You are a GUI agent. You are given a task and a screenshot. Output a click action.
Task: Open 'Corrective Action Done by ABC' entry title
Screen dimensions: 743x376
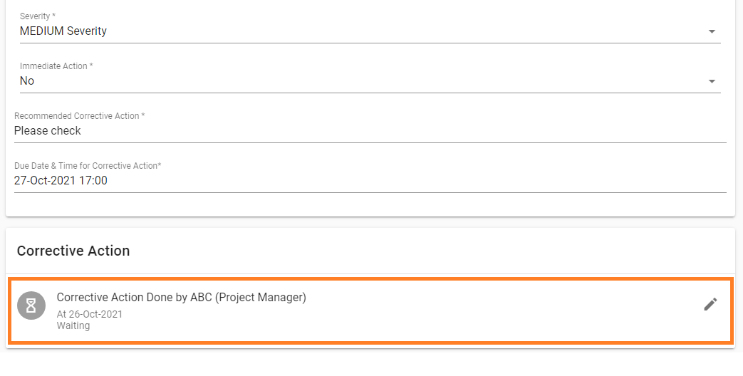(181, 298)
